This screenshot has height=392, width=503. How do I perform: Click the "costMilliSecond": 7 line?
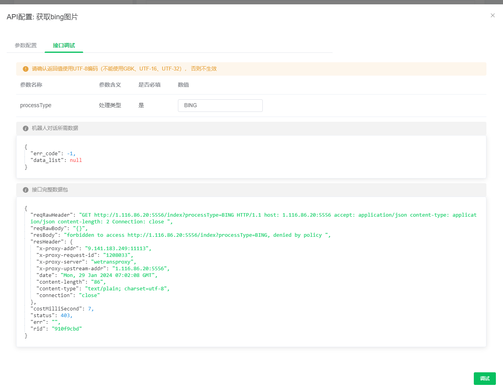point(62,309)
